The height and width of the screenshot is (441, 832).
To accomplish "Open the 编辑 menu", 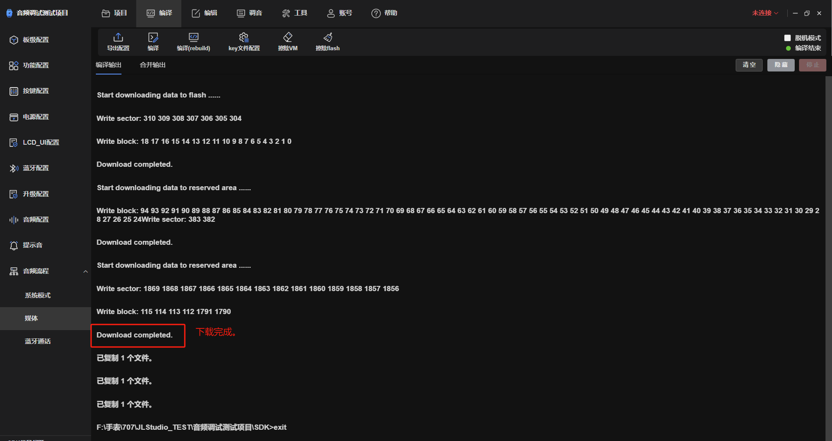I will tap(205, 13).
